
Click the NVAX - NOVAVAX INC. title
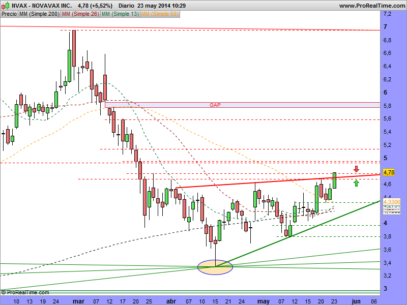coord(42,6)
